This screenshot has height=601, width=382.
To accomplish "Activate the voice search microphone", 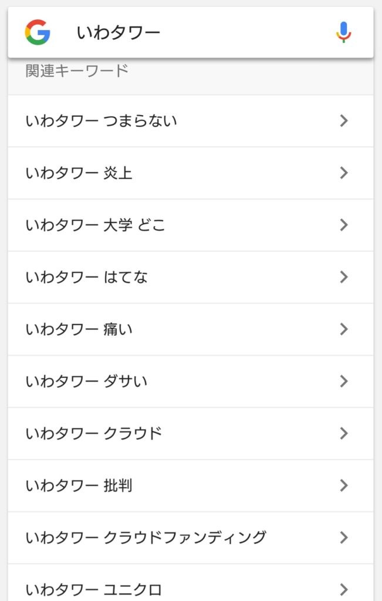I will (344, 32).
